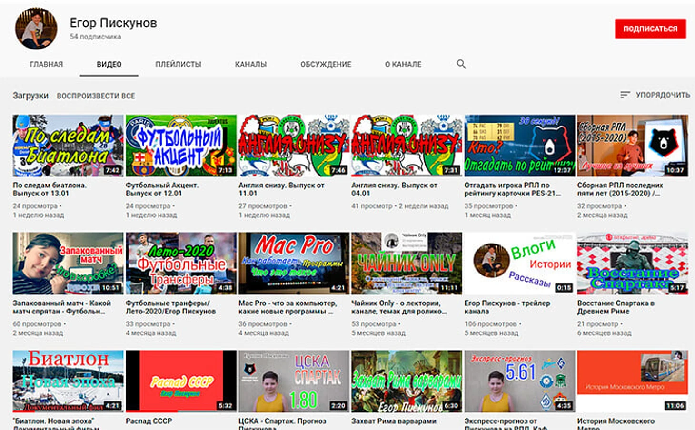Select the Обсуждение tab

[326, 64]
